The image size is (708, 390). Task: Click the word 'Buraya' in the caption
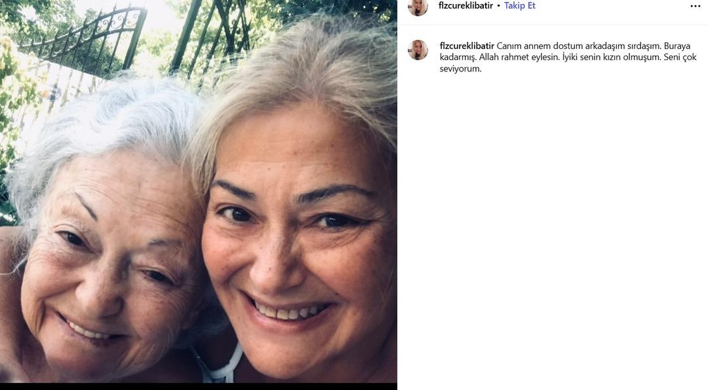point(677,46)
